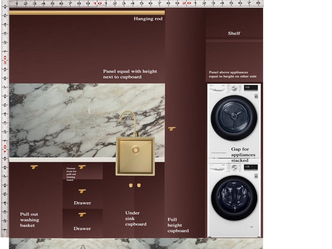Click the 'Under sink cupboard' label
This screenshot has width=332, height=249.
point(136,219)
